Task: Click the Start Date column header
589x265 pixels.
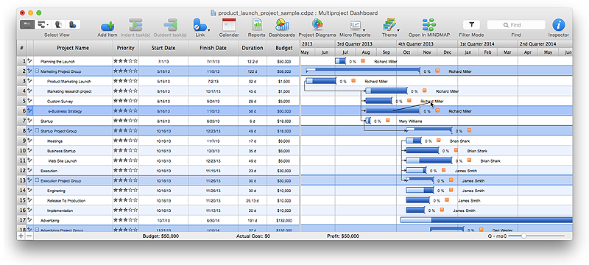Action: (x=163, y=48)
